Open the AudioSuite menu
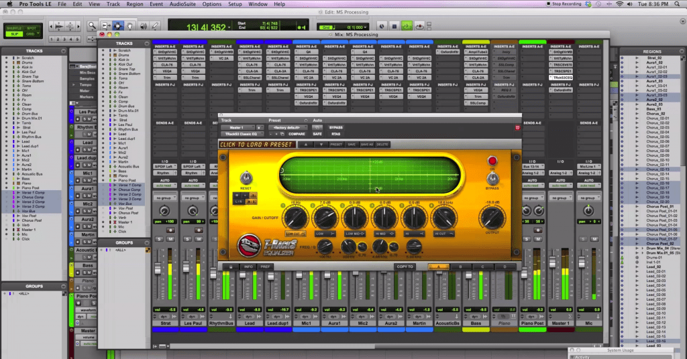 point(182,4)
